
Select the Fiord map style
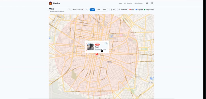(x=105, y=10)
